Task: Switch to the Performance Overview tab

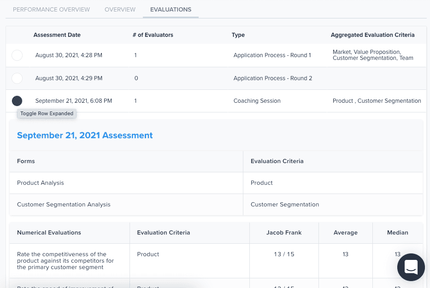Action: click(52, 9)
